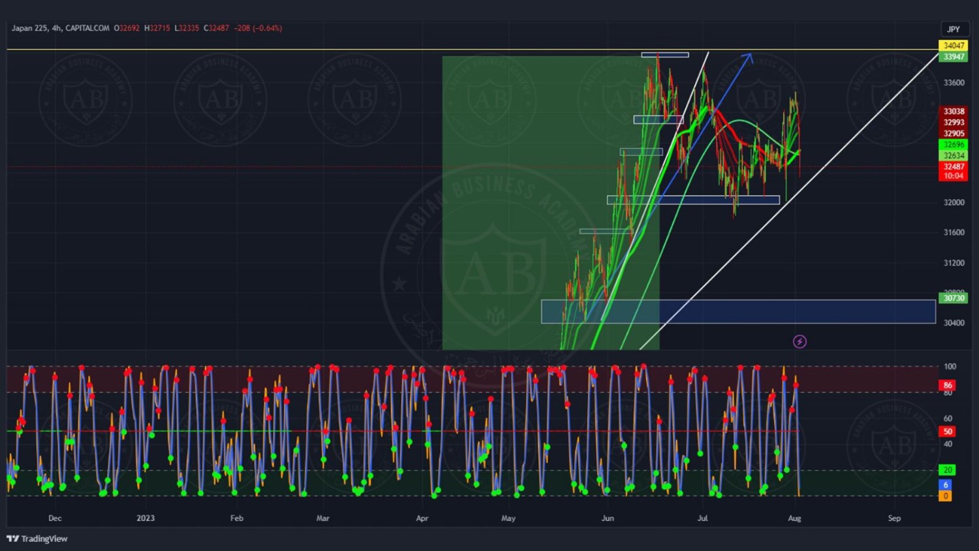The width and height of the screenshot is (979, 551).
Task: Click the green 20 oscillator level label
Action: click(x=947, y=470)
